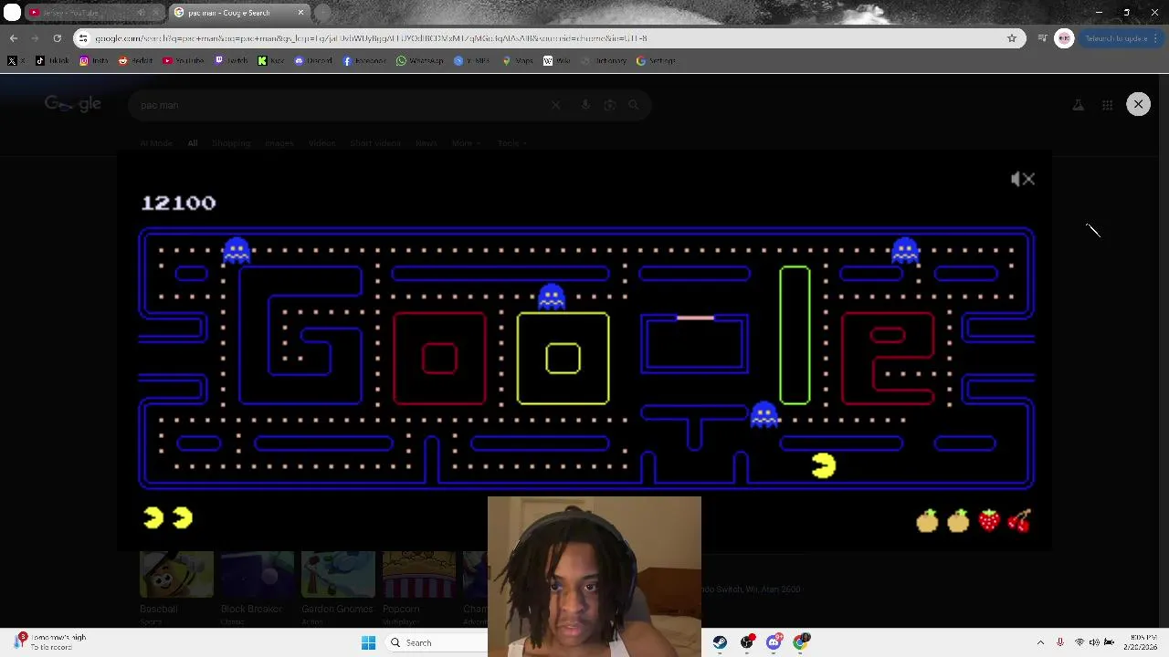Open the YouTube bookmark
Image resolution: width=1169 pixels, height=657 pixels.
[x=184, y=60]
